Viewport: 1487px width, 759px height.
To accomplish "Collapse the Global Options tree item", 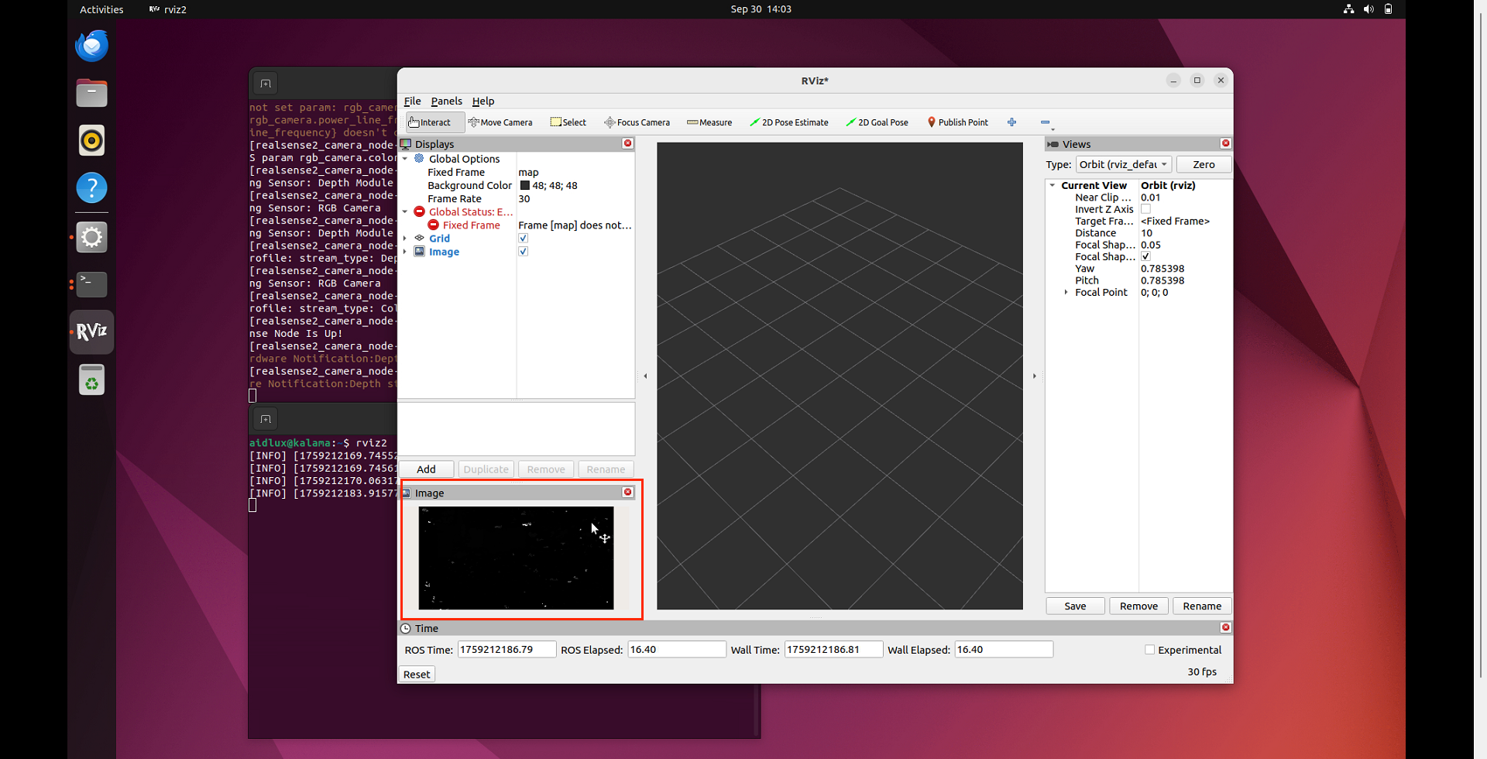I will (405, 159).
